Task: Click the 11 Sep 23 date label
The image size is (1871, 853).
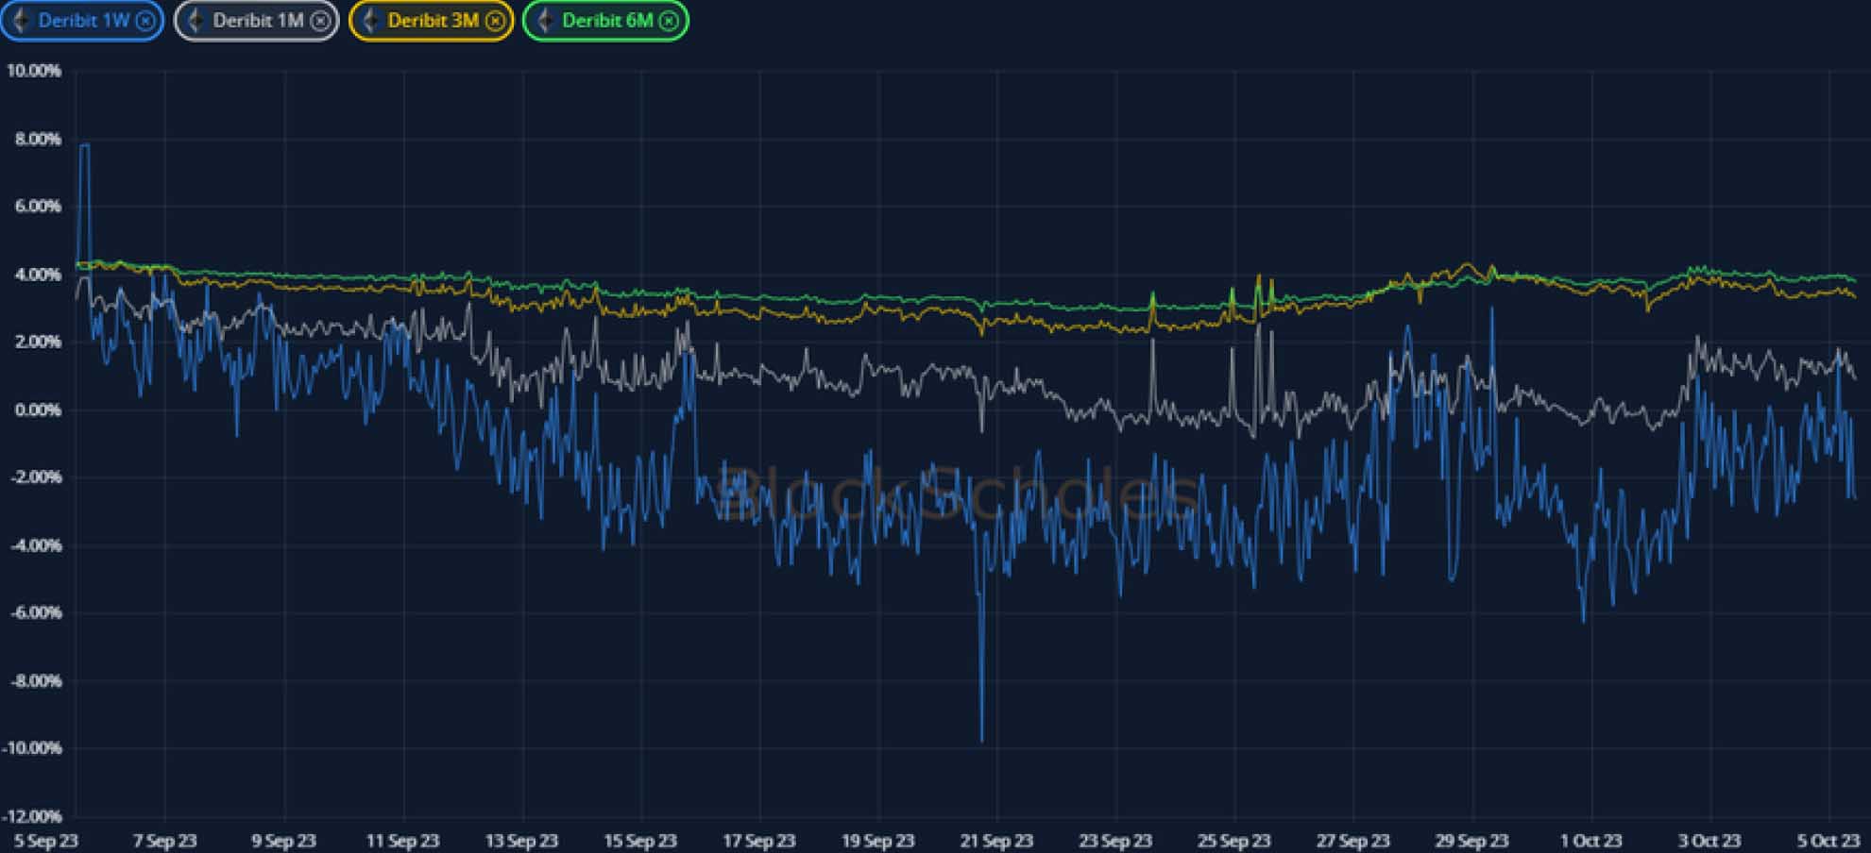Action: pos(403,841)
